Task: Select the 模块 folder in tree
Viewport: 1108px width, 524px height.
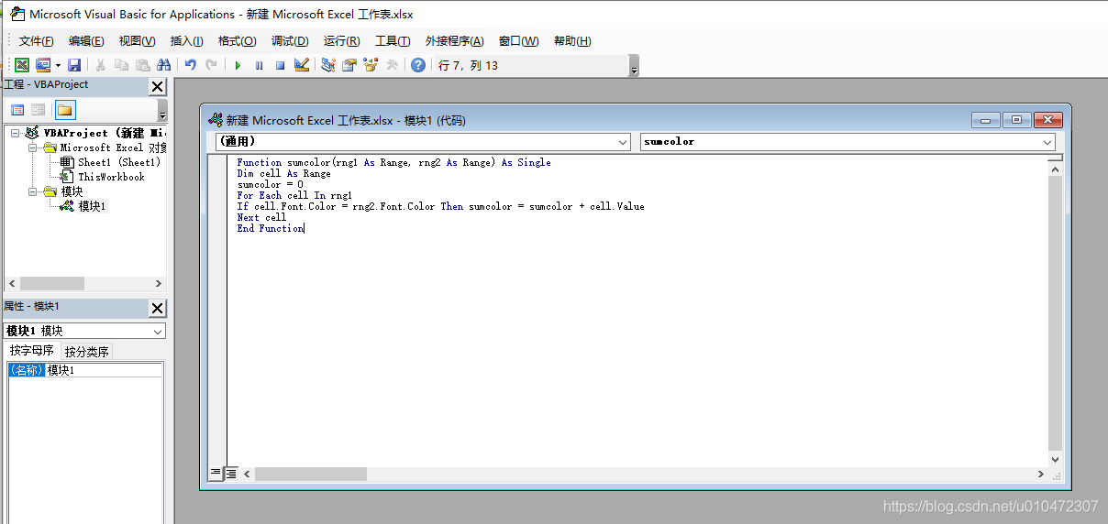Action: [x=72, y=191]
